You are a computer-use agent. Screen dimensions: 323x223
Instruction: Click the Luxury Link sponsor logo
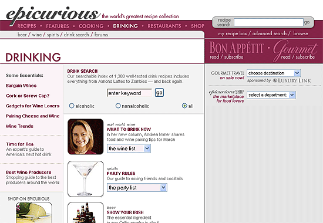tap(292, 80)
